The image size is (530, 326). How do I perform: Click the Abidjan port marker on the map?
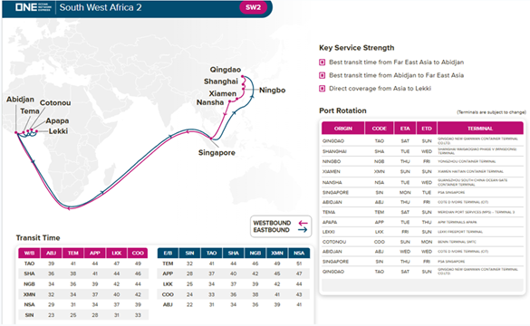point(16,133)
